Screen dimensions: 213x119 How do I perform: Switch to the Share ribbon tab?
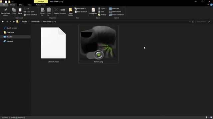click(x=21, y=5)
